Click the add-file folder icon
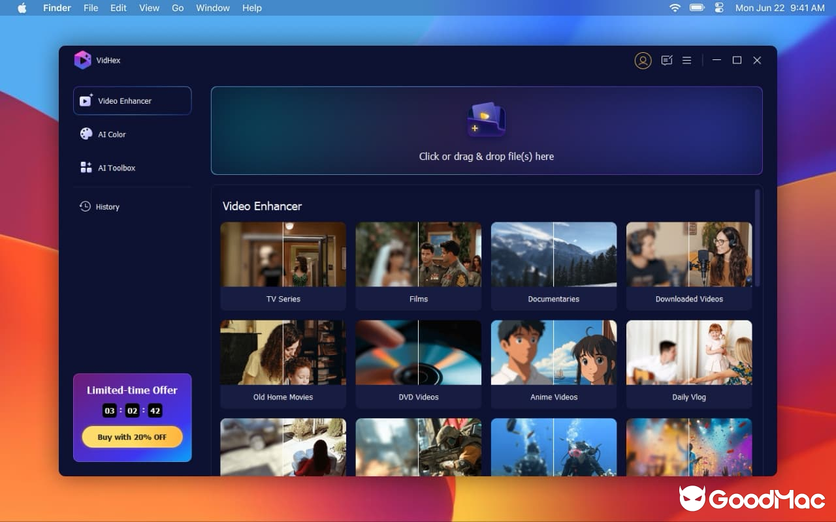 coord(486,120)
